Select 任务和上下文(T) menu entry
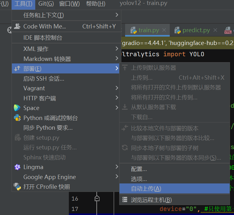The width and height of the screenshot is (234, 215). point(66,15)
